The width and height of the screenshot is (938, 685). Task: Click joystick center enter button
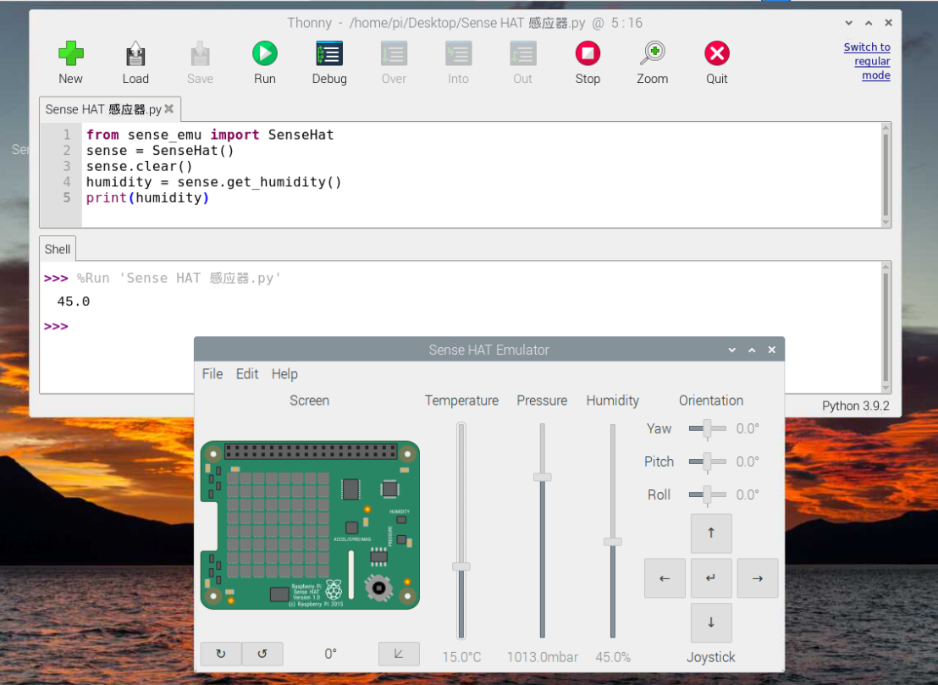710,578
